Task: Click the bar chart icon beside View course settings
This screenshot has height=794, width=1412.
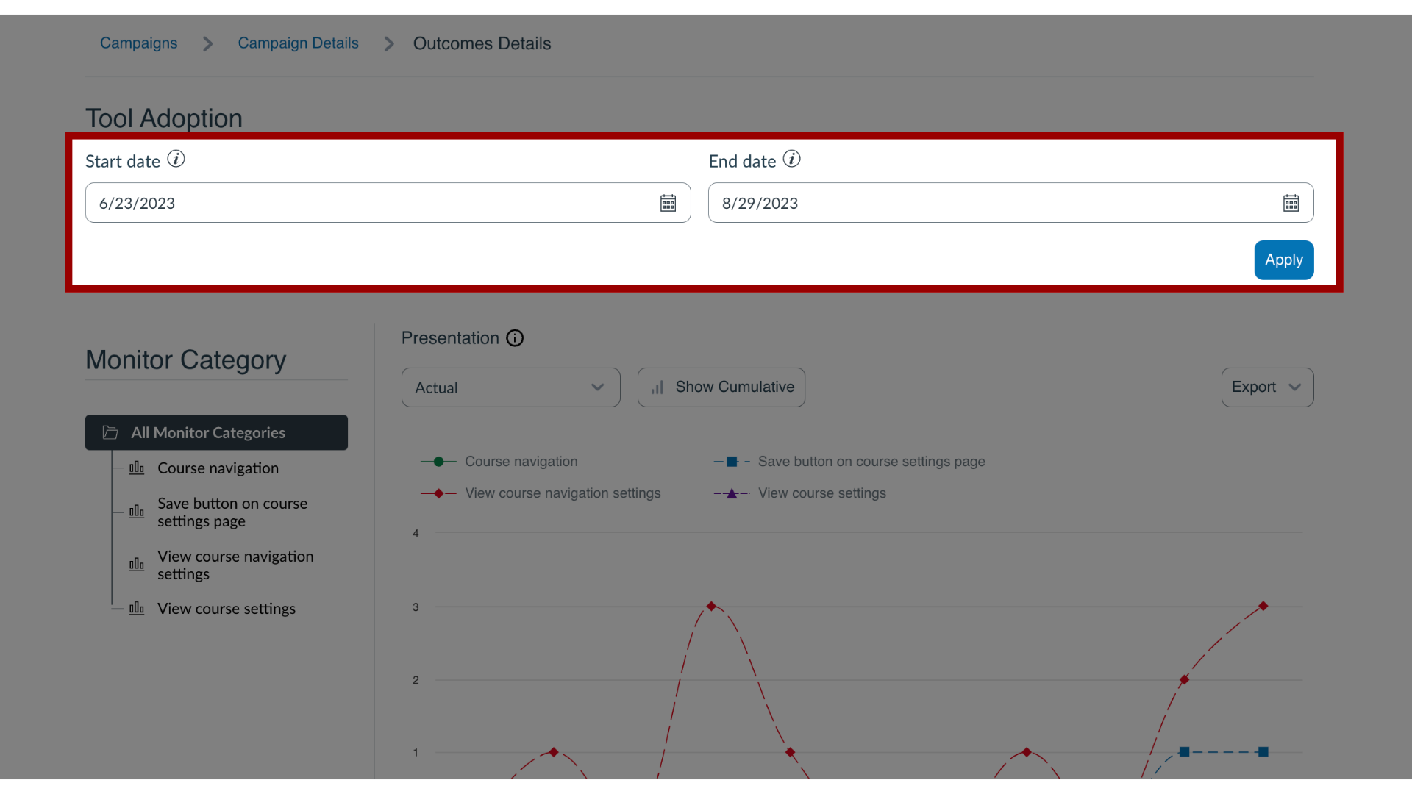Action: pyautogui.click(x=137, y=608)
